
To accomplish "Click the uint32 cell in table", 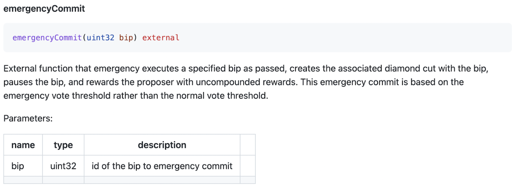I will coord(63,166).
